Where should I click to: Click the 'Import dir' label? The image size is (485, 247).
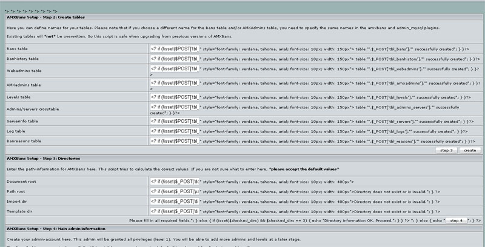coord(18,202)
